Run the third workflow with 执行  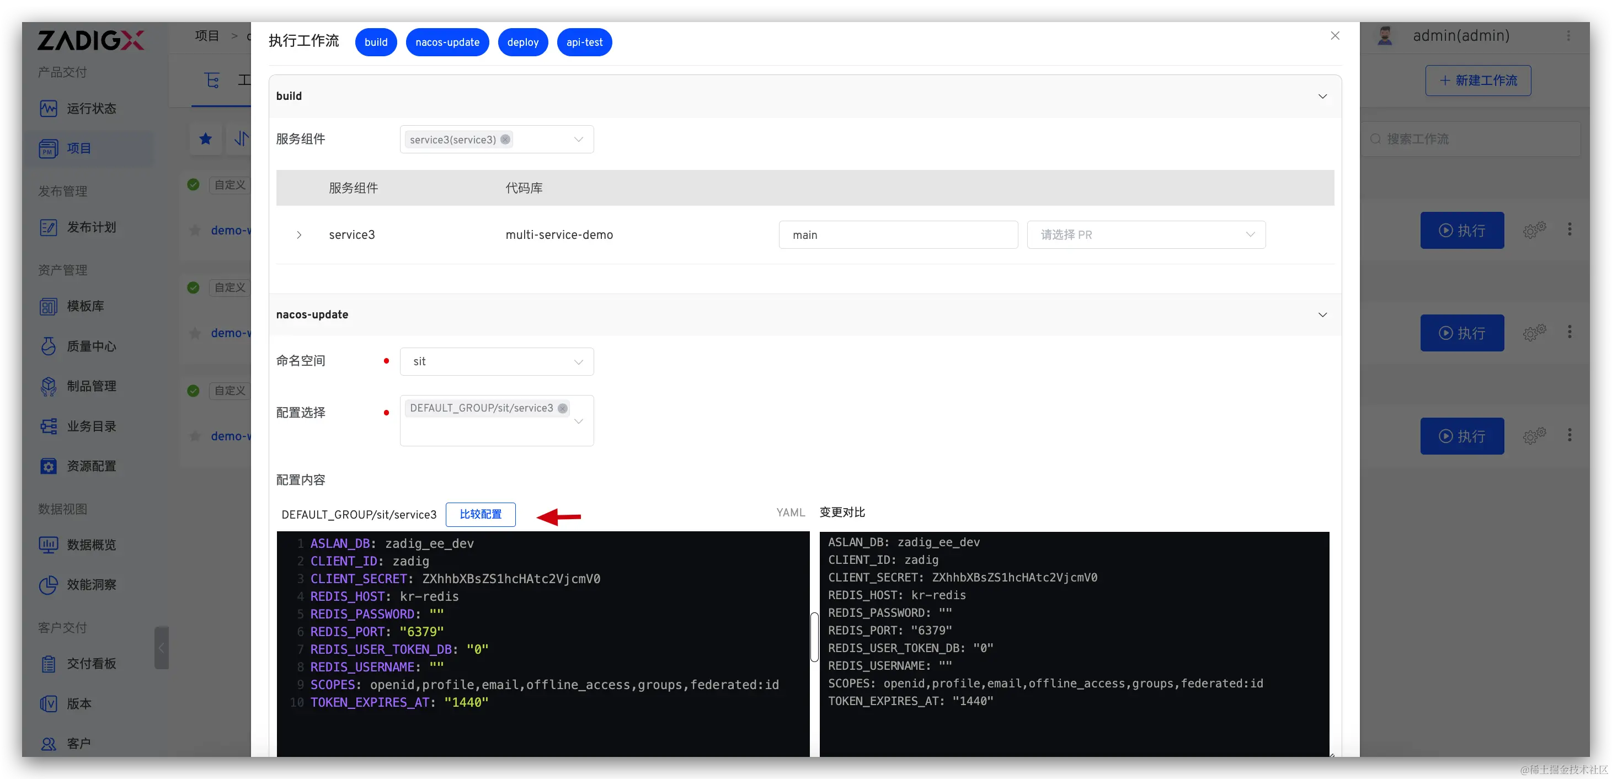click(x=1462, y=436)
